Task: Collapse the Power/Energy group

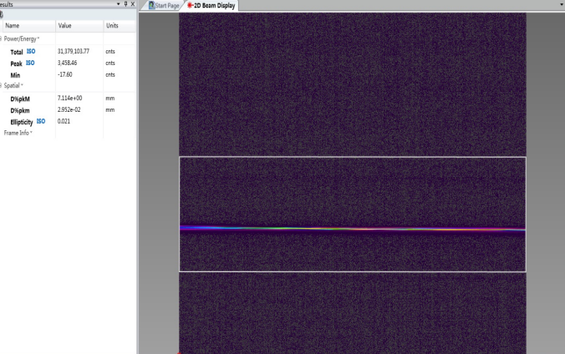Action: pyautogui.click(x=2, y=39)
